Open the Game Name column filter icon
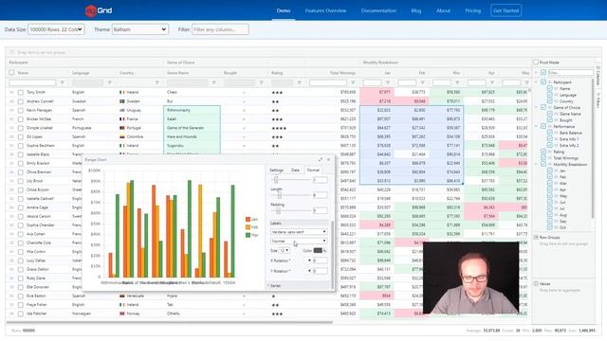 (213, 82)
